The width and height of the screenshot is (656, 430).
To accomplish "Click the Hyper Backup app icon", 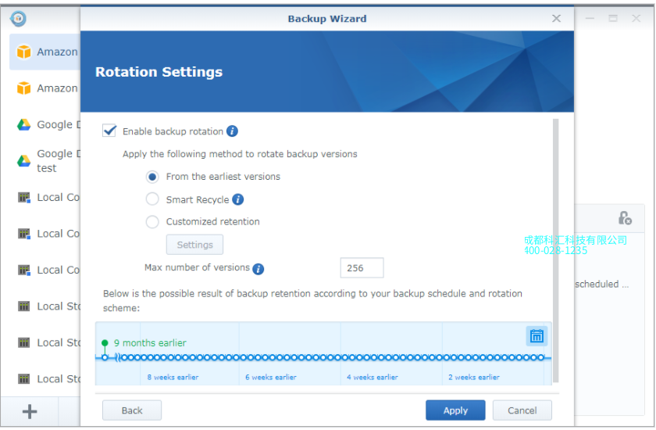I will point(18,17).
